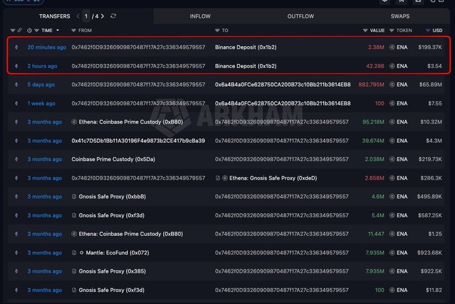This screenshot has height=304, width=455.
Task: Open Ethena: Coinbase Prime Custody in $10.32M row
Action: [131, 122]
